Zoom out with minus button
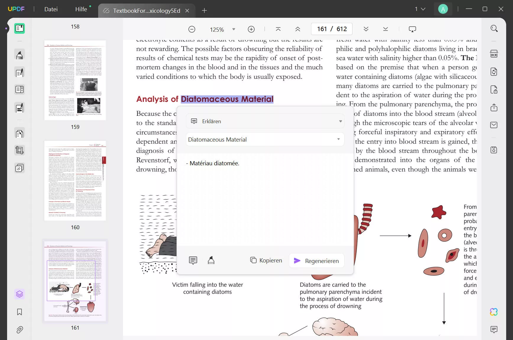This screenshot has height=340, width=513. coord(192,29)
